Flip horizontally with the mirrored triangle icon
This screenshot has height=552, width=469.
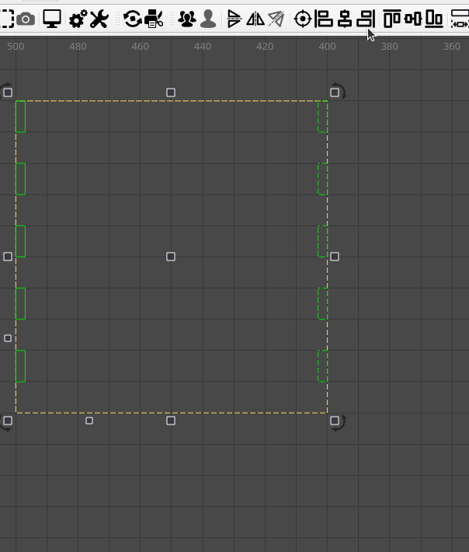click(x=255, y=19)
